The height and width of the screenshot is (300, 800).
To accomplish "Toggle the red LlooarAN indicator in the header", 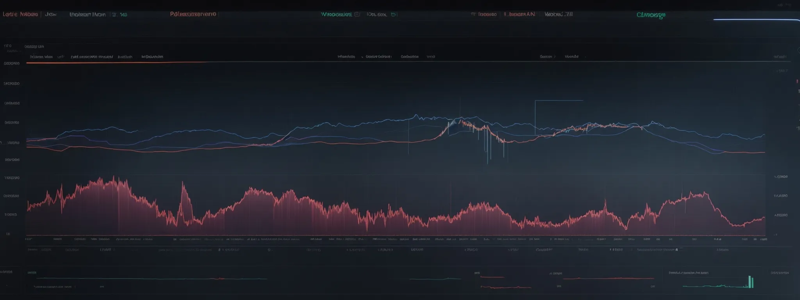I will [519, 14].
